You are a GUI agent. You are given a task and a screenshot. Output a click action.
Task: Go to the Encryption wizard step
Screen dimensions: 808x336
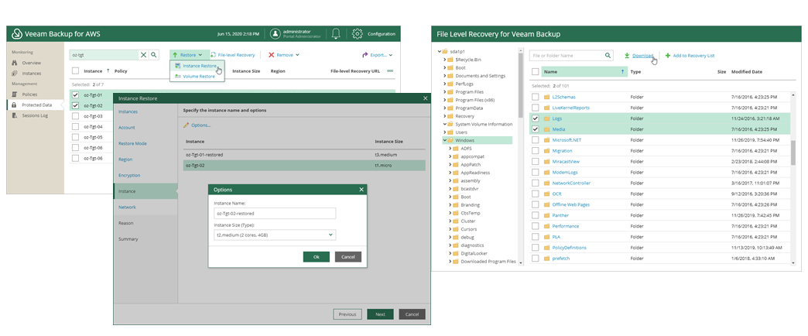point(128,175)
